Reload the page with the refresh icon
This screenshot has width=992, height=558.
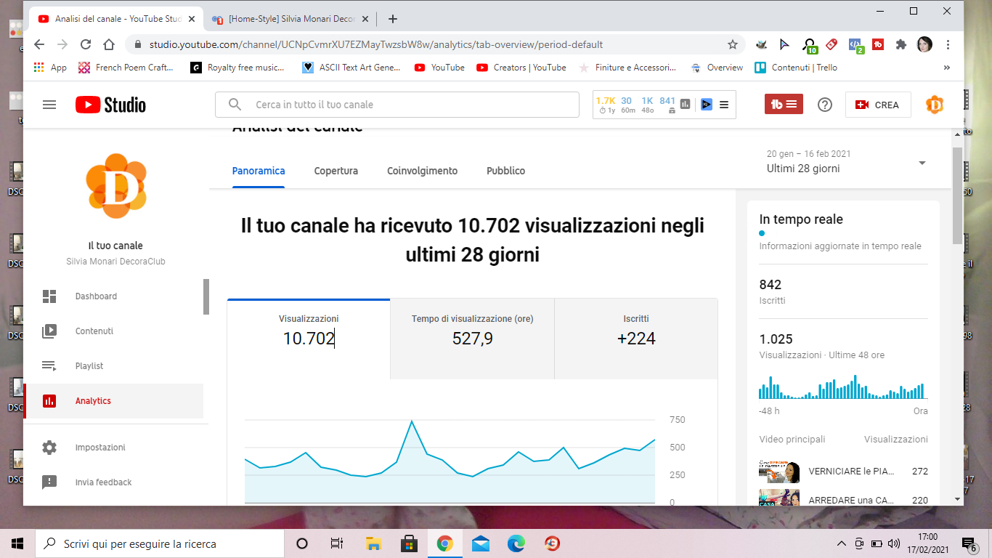[86, 44]
